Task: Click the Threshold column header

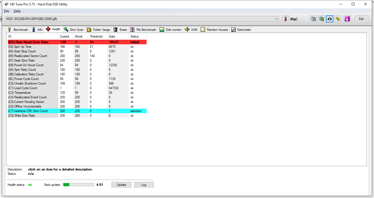Action: coord(98,36)
